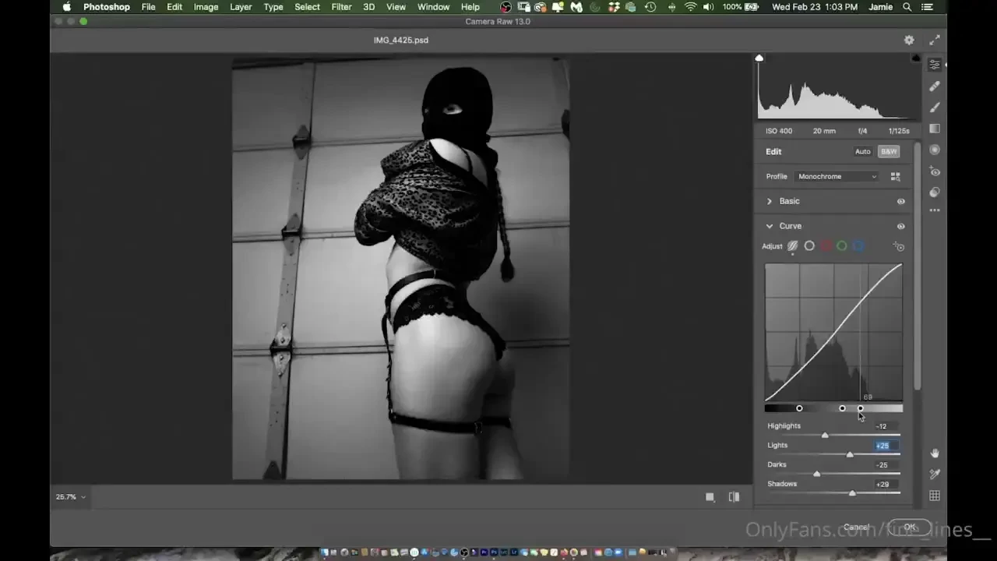Open the Filter menu
The height and width of the screenshot is (561, 997).
pyautogui.click(x=341, y=7)
